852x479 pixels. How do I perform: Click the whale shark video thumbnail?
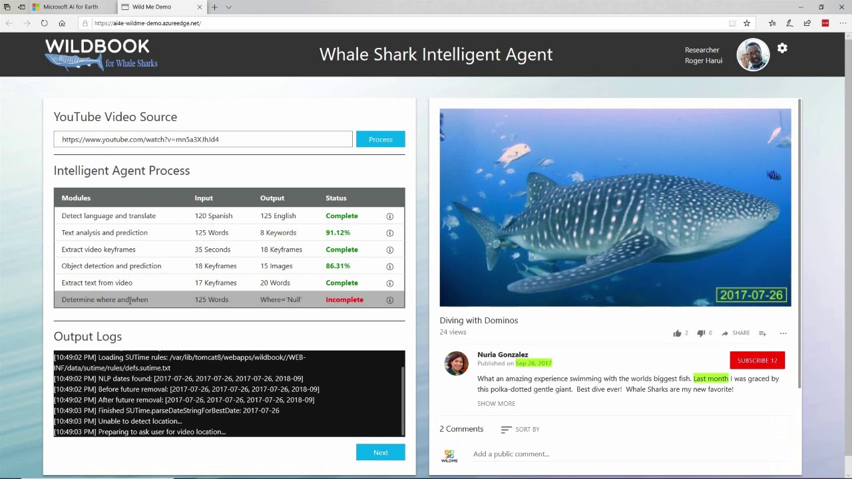pos(615,208)
